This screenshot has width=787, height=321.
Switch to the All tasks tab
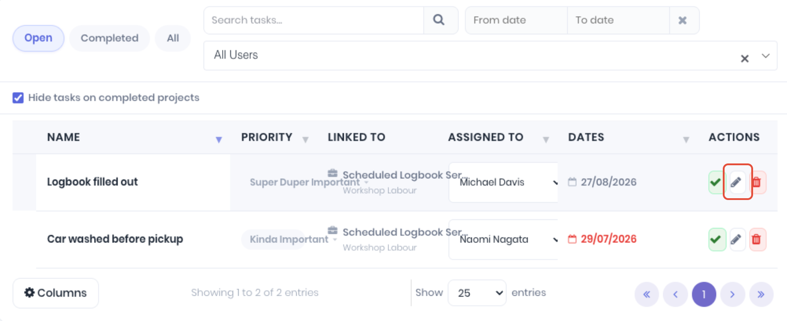(173, 38)
